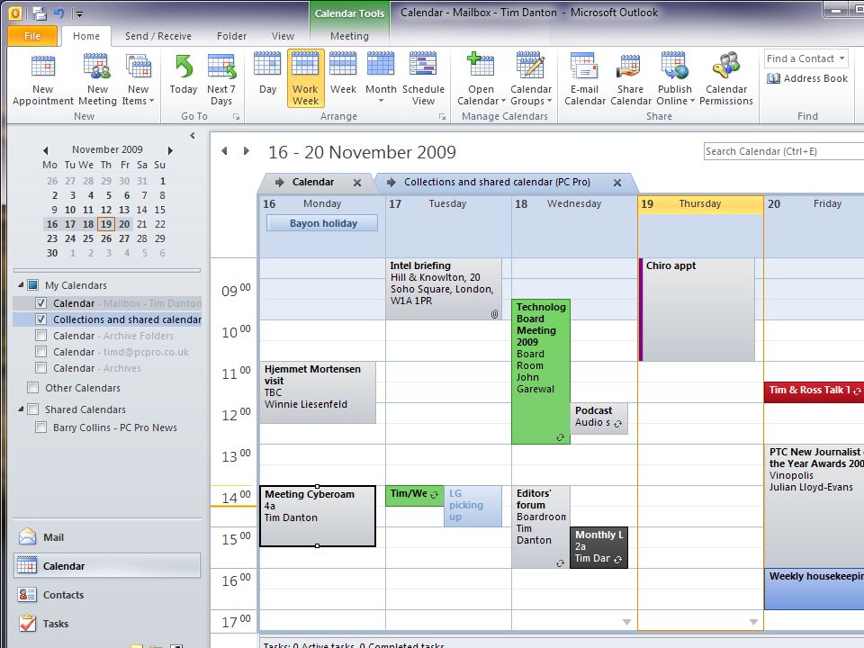Switch to Schedule View
864x648 pixels.
pyautogui.click(x=423, y=79)
